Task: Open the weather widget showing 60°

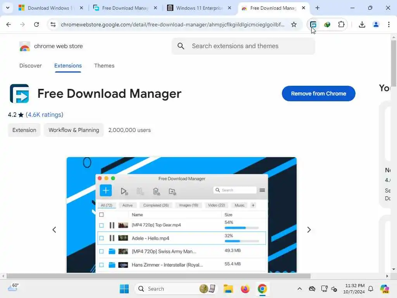Action: pos(13,288)
